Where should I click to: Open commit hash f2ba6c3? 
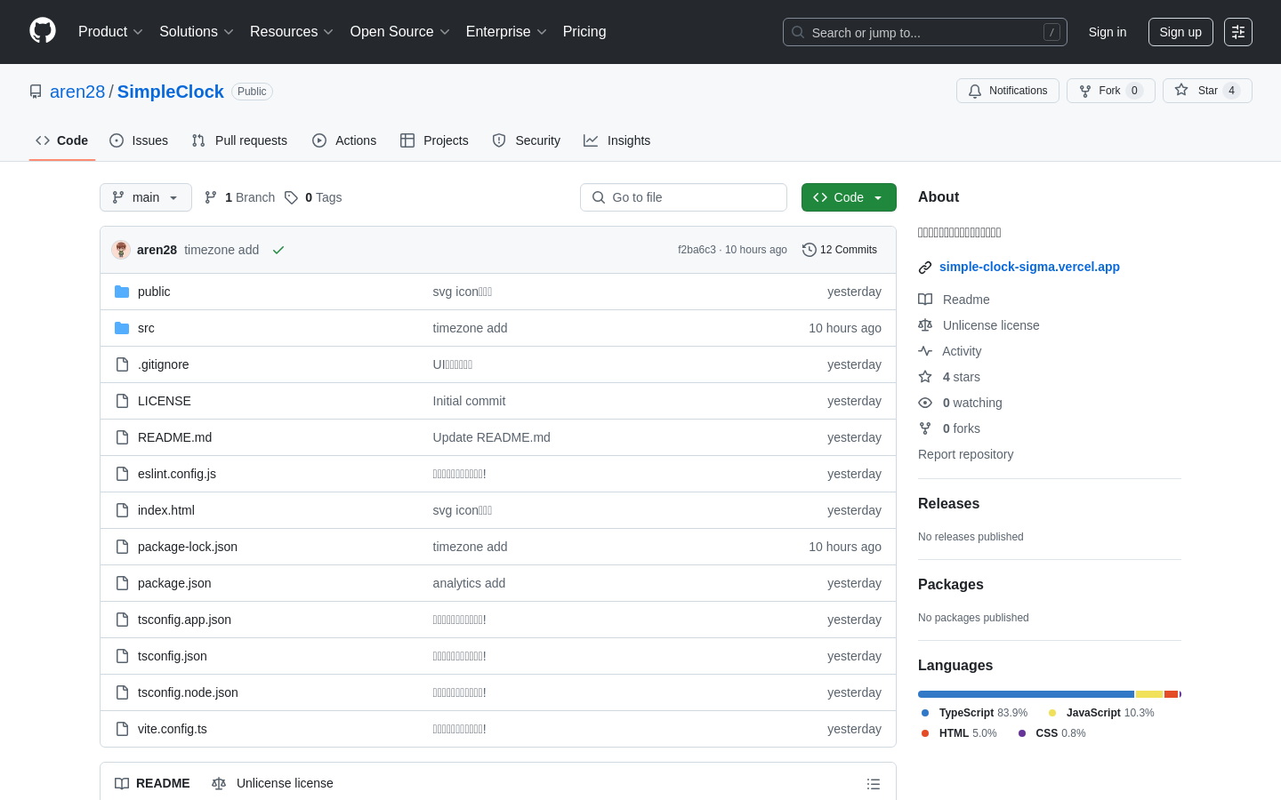coord(697,250)
